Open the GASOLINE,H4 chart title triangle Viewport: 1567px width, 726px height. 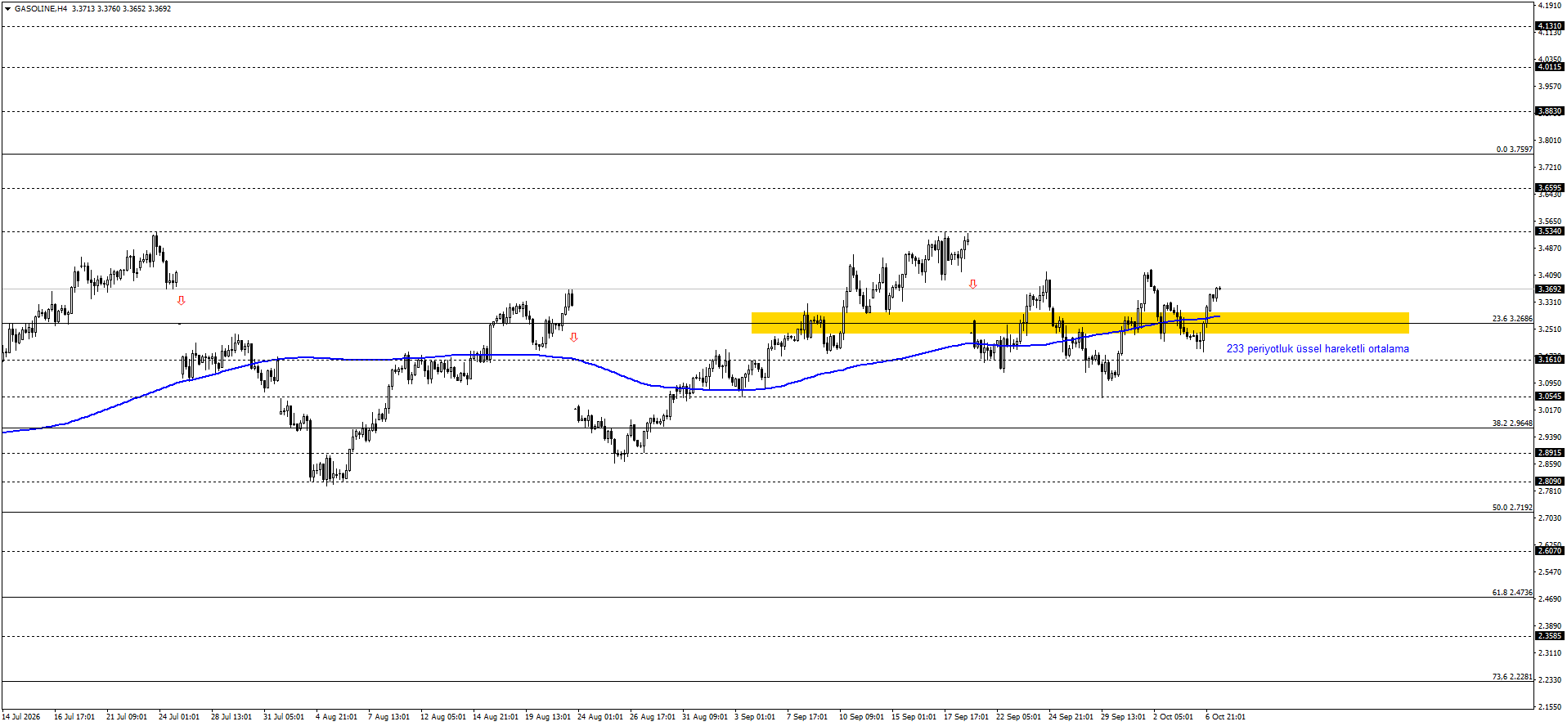7,8
